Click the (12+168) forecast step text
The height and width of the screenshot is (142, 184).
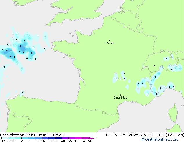pyautogui.click(x=175, y=135)
